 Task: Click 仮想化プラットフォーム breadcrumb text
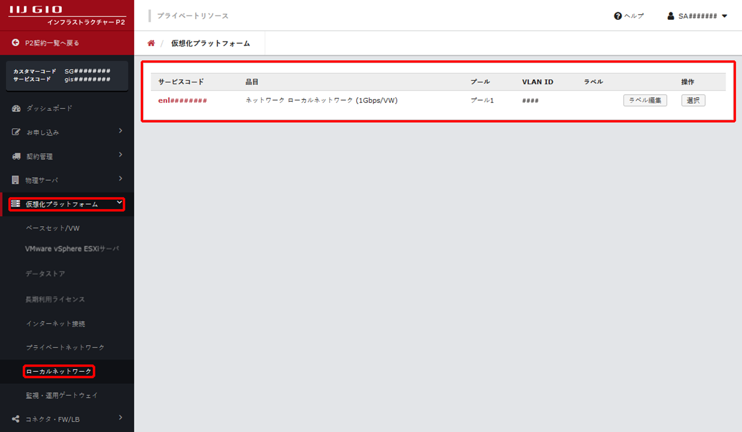pyautogui.click(x=210, y=44)
